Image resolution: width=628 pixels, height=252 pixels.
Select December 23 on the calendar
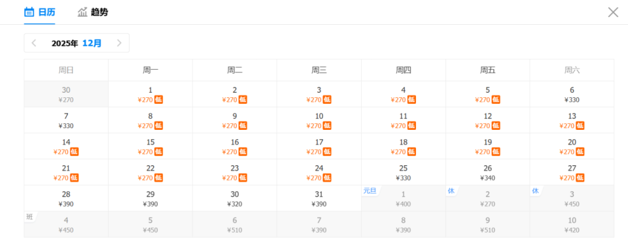pyautogui.click(x=235, y=172)
